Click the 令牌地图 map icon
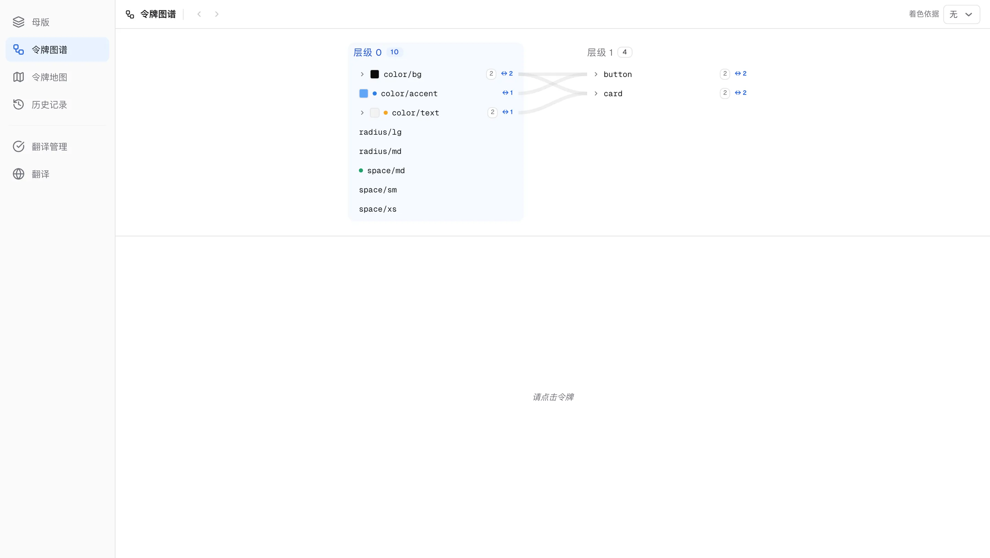This screenshot has height=558, width=990. [19, 77]
